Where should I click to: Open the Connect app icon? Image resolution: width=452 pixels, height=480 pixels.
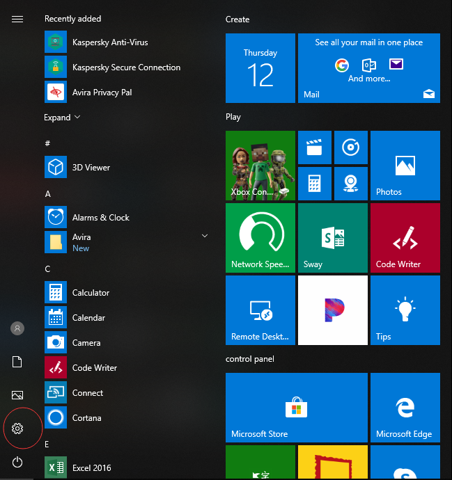tap(56, 392)
